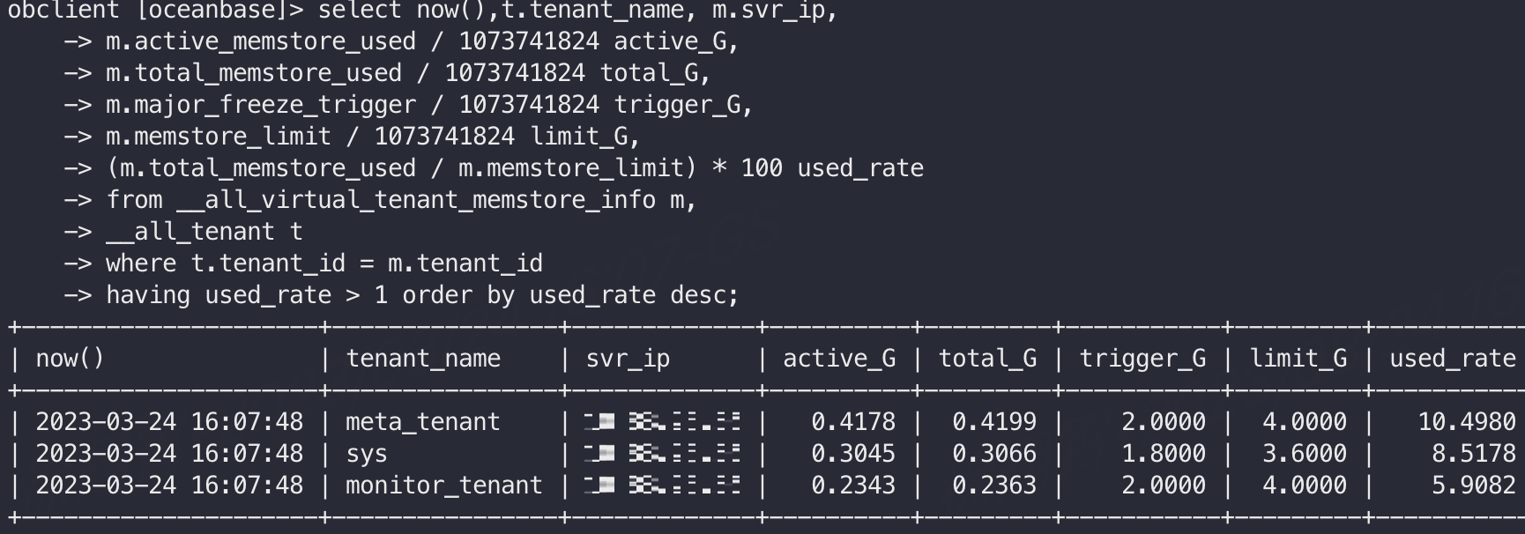Click the trigger_G column header

click(x=1142, y=359)
